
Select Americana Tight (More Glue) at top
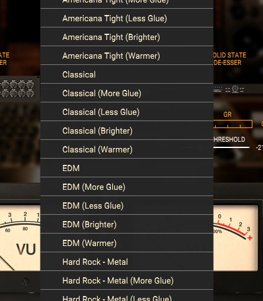tap(127, 4)
